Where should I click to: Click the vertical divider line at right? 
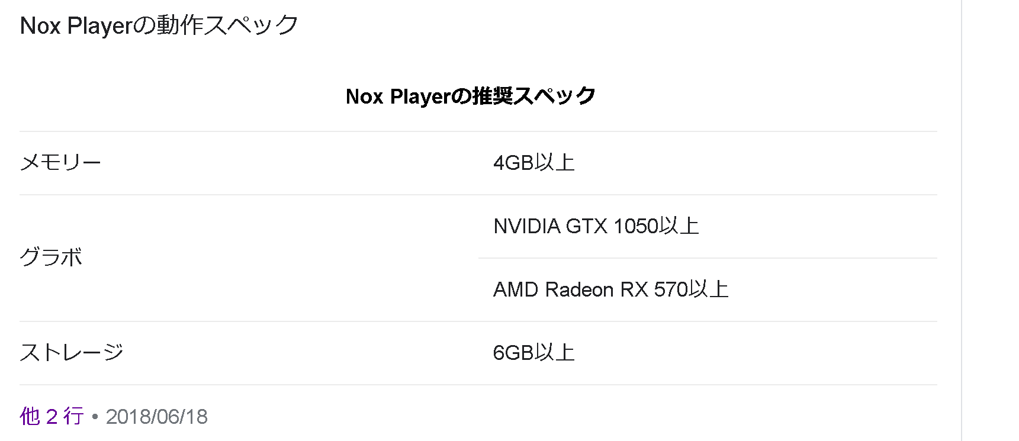point(962,220)
